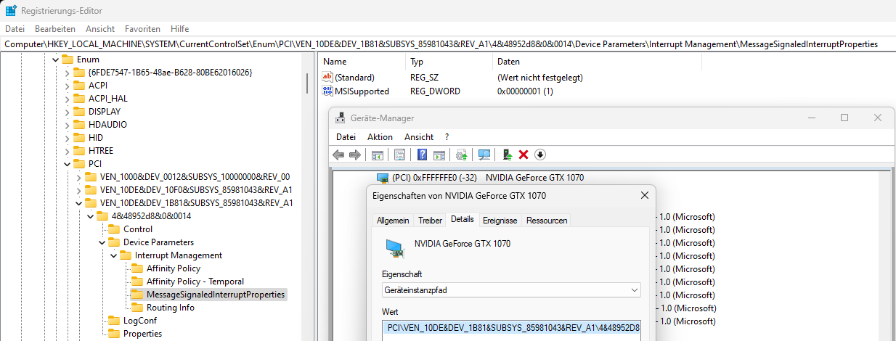Open ? help menu in Geräte-Manager
896x341 pixels.
447,137
